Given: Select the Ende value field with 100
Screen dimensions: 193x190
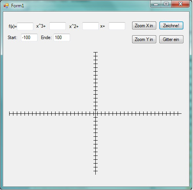Looking at the screenshot, I should pos(62,38).
